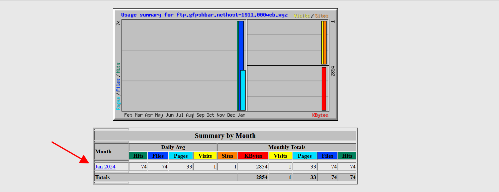This screenshot has height=192, width=499.
Task: Click the Dec month label on chart axis
Action: 231,115
